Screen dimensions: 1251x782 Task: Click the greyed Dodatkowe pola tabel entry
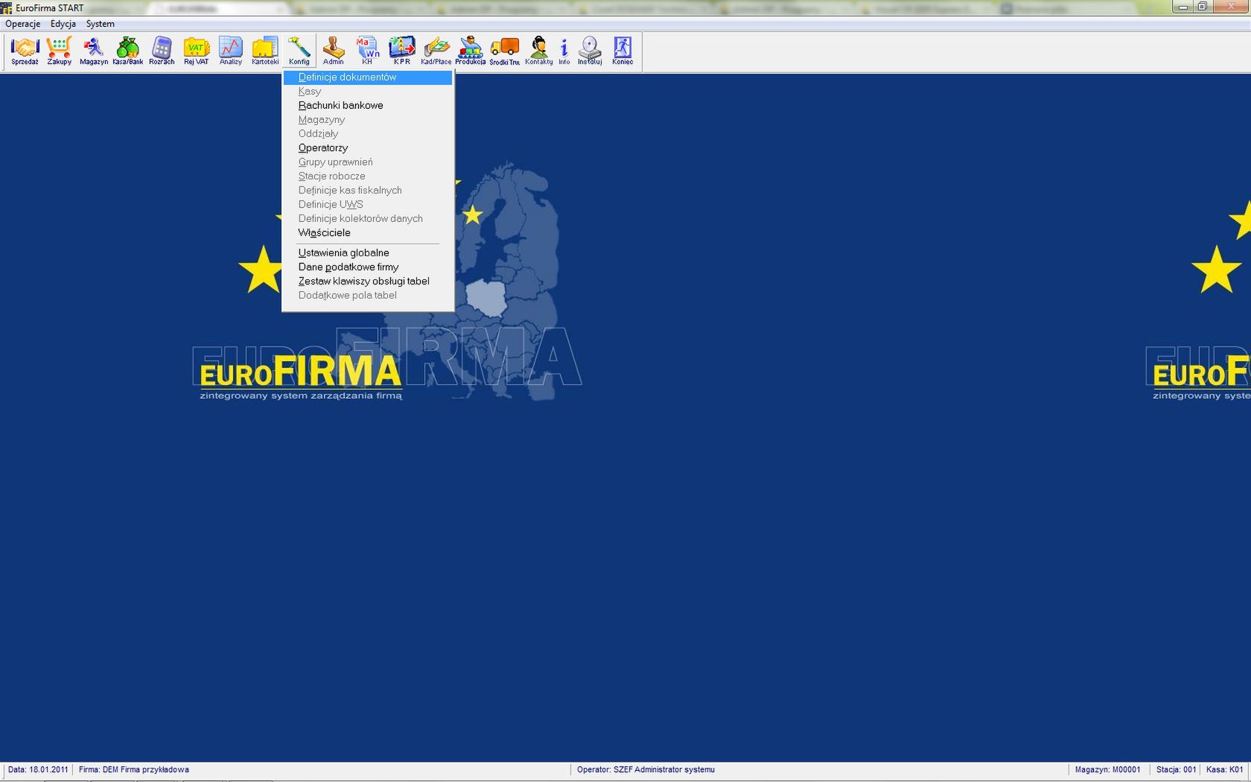click(x=368, y=296)
